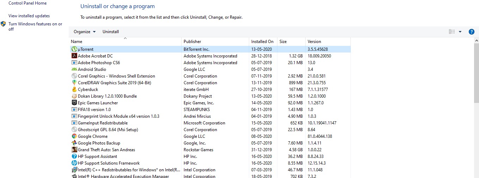Open View installed updates link
This screenshot has height=178, width=479.
point(29,16)
